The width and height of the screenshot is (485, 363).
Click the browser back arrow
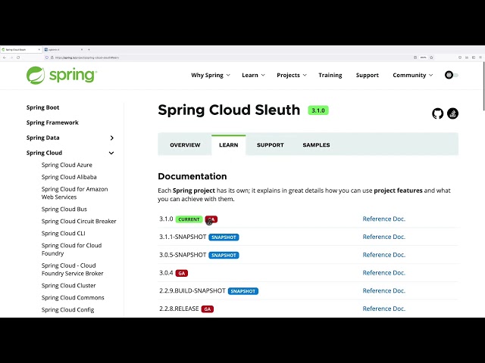(5, 57)
